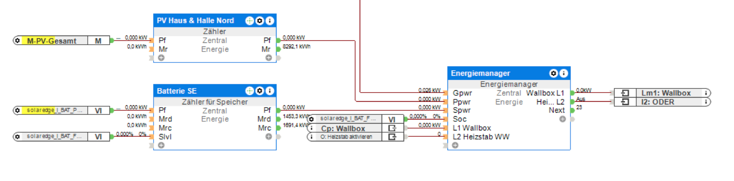This screenshot has width=734, height=181.
Task: Select the M-PV-Gesamt input label
Action: coord(52,41)
